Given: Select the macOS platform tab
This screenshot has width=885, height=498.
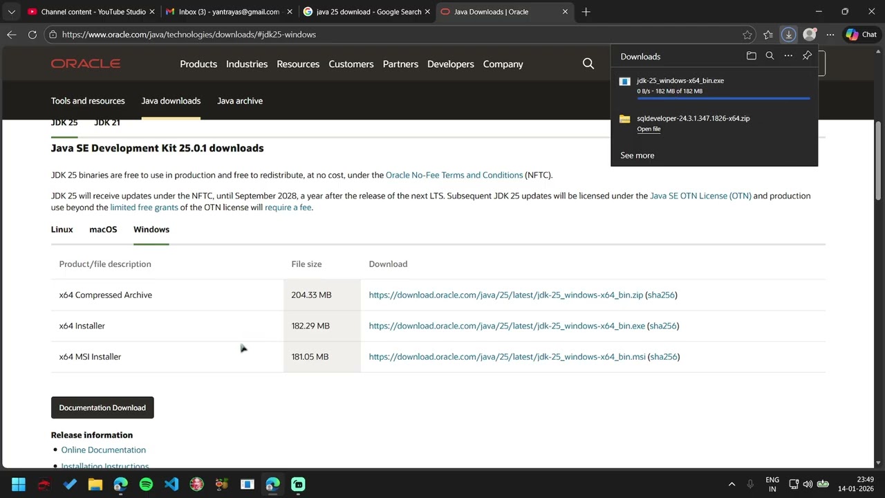Looking at the screenshot, I should [103, 230].
